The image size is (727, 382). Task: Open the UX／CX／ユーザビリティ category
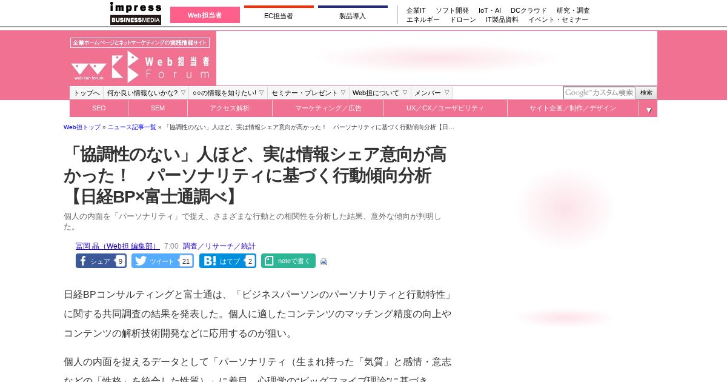click(x=445, y=109)
